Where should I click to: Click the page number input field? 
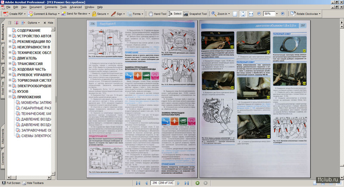tap(163, 183)
